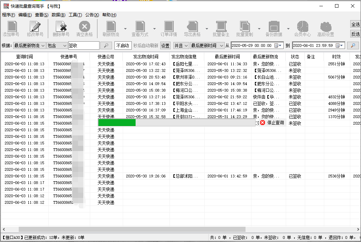This screenshot has width=361, height=242.
Task: Open the 数据(B) menu
Action: tap(58, 15)
